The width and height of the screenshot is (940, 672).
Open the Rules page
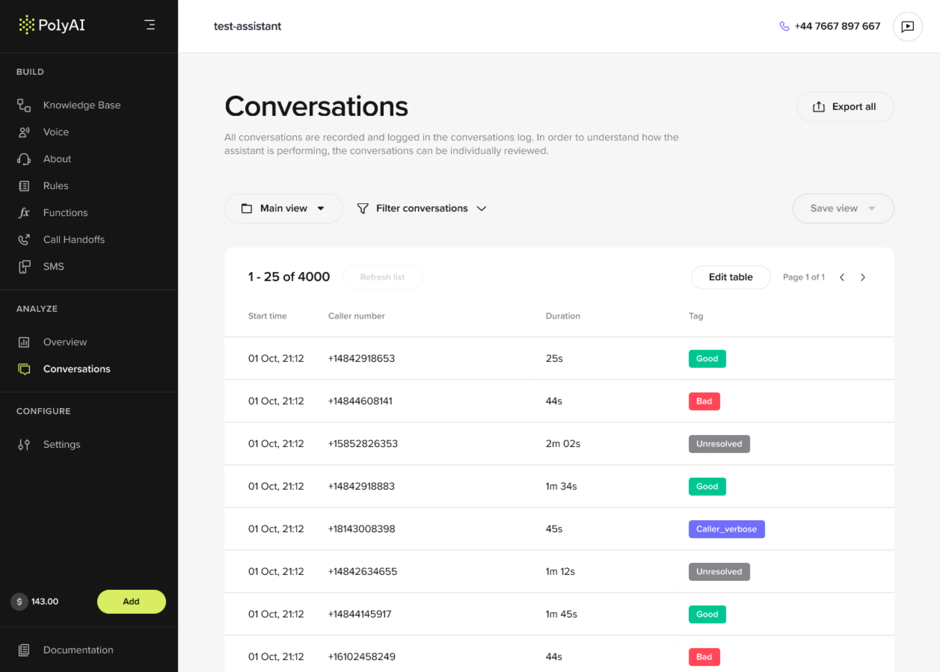55,186
